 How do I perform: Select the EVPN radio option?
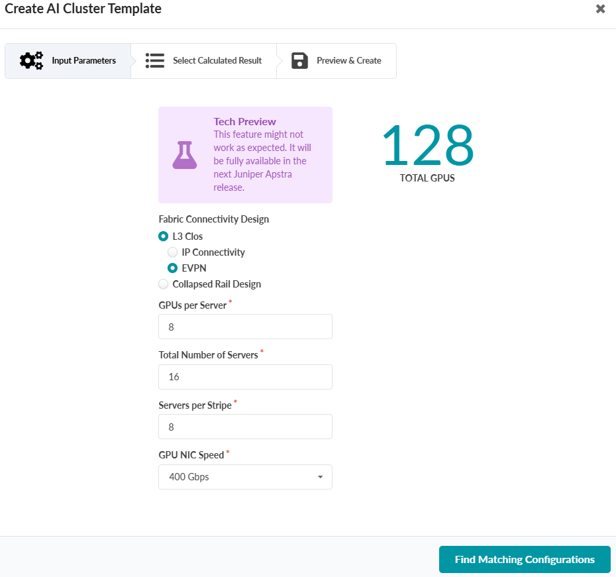(x=173, y=268)
